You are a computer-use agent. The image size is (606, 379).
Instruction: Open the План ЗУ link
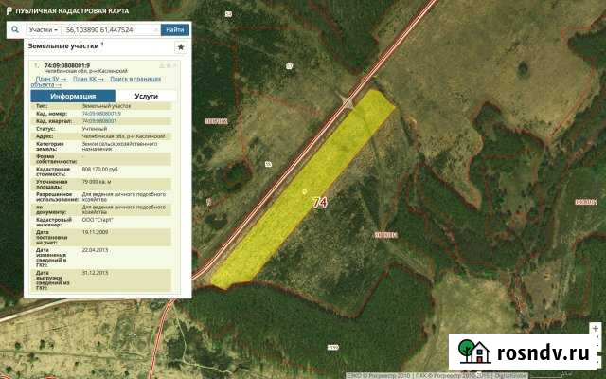click(50, 78)
